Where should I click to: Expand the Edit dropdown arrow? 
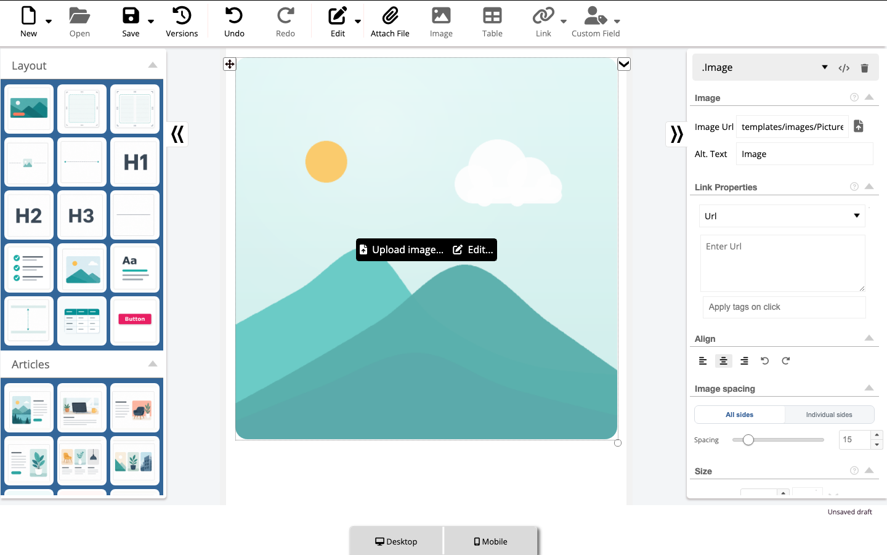(x=358, y=22)
